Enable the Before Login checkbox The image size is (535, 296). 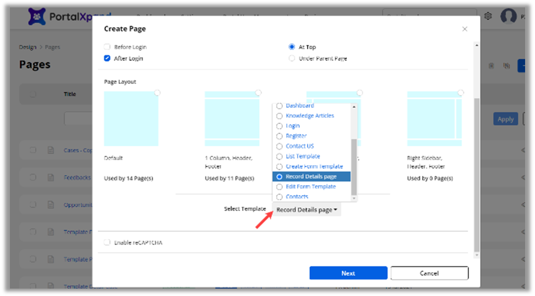[107, 47]
